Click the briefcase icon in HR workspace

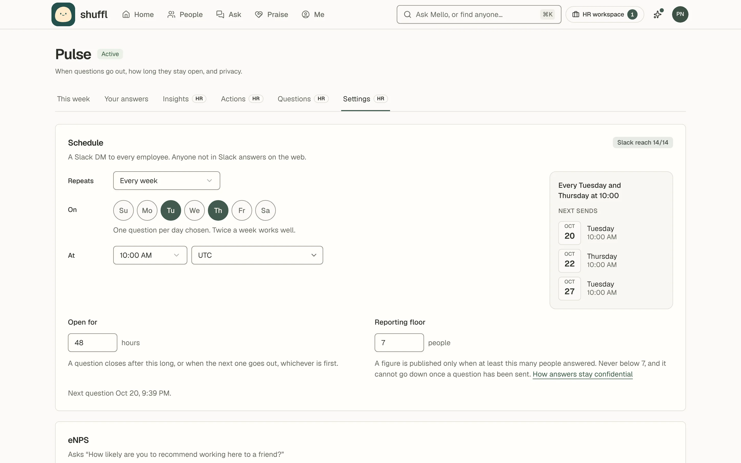(x=576, y=14)
